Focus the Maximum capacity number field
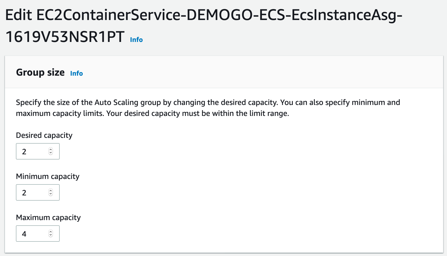The image size is (447, 256). pyautogui.click(x=38, y=234)
